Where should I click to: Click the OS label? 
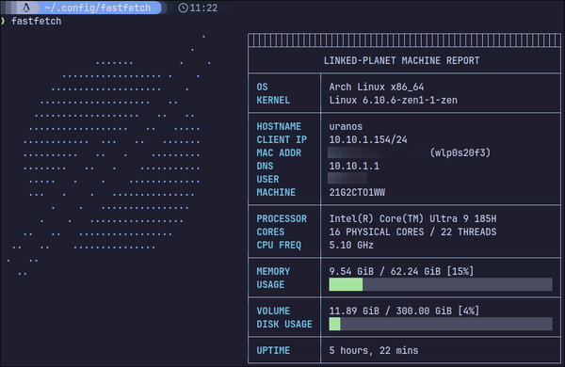(262, 88)
